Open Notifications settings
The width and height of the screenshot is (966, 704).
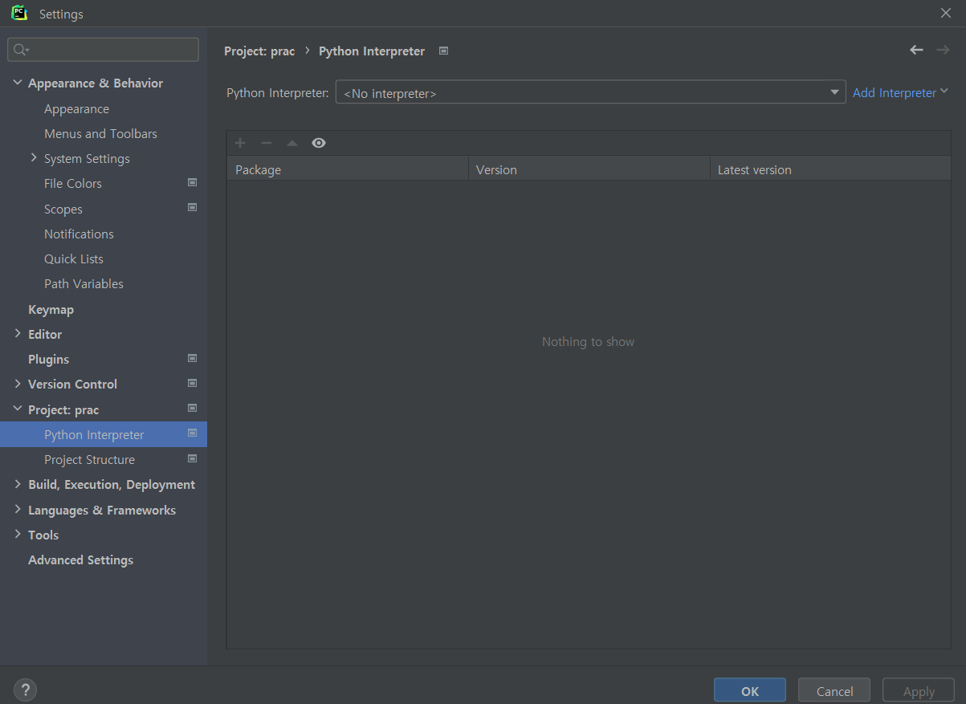[x=79, y=234]
